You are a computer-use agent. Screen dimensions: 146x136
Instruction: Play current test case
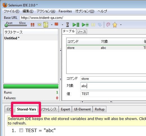85,25
